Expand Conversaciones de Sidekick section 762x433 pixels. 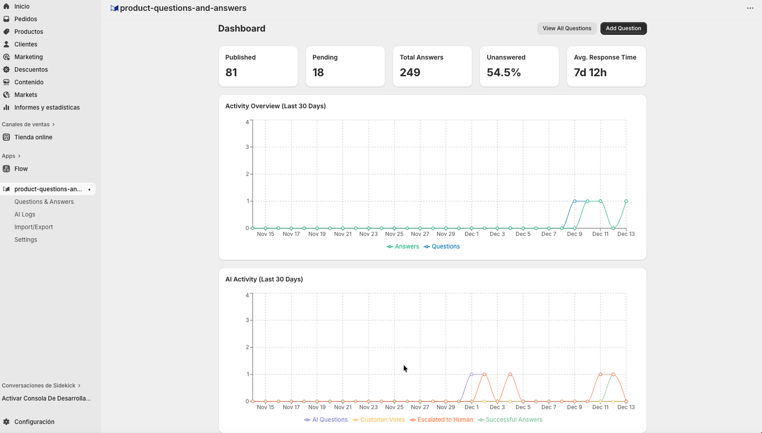pyautogui.click(x=79, y=386)
